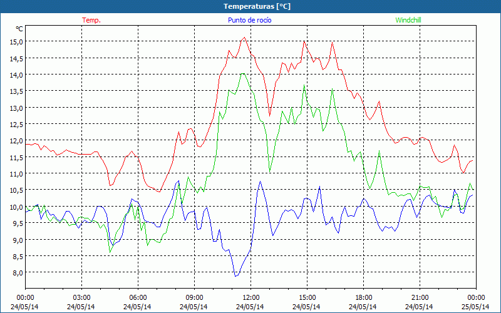Screen dimensions: 501x313
Task: Click the "°C" unit label atop the y-axis
Action: tap(19, 29)
